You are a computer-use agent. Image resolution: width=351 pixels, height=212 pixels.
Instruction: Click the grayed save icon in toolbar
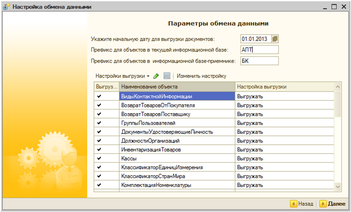coord(167,76)
